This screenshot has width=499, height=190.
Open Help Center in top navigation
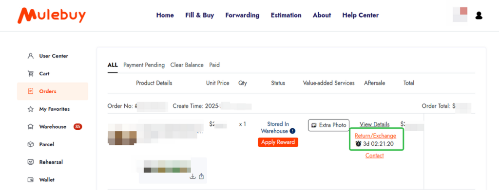360,15
